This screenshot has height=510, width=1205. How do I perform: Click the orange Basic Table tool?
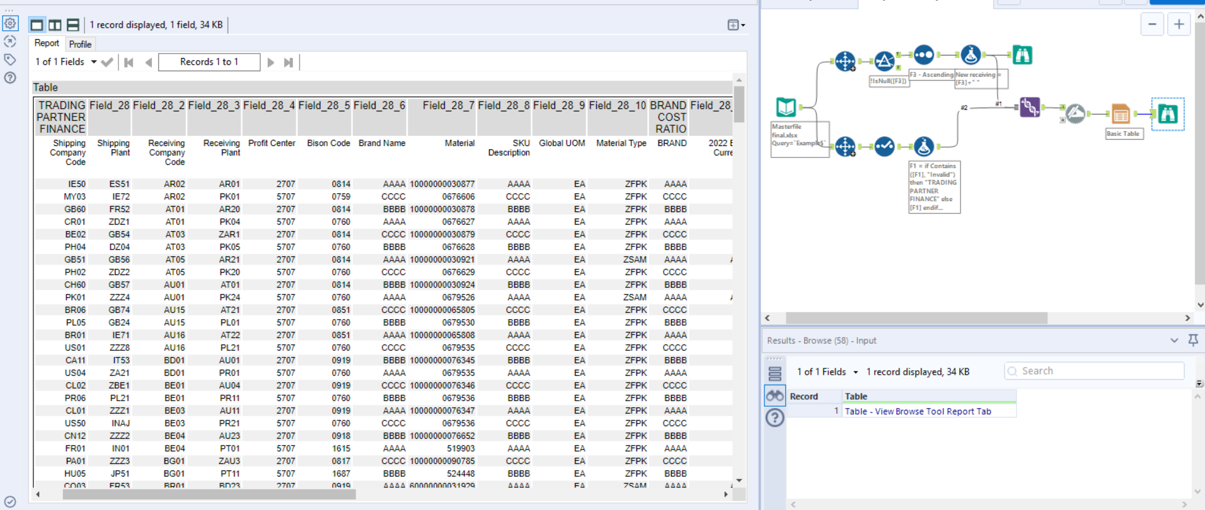point(1120,114)
